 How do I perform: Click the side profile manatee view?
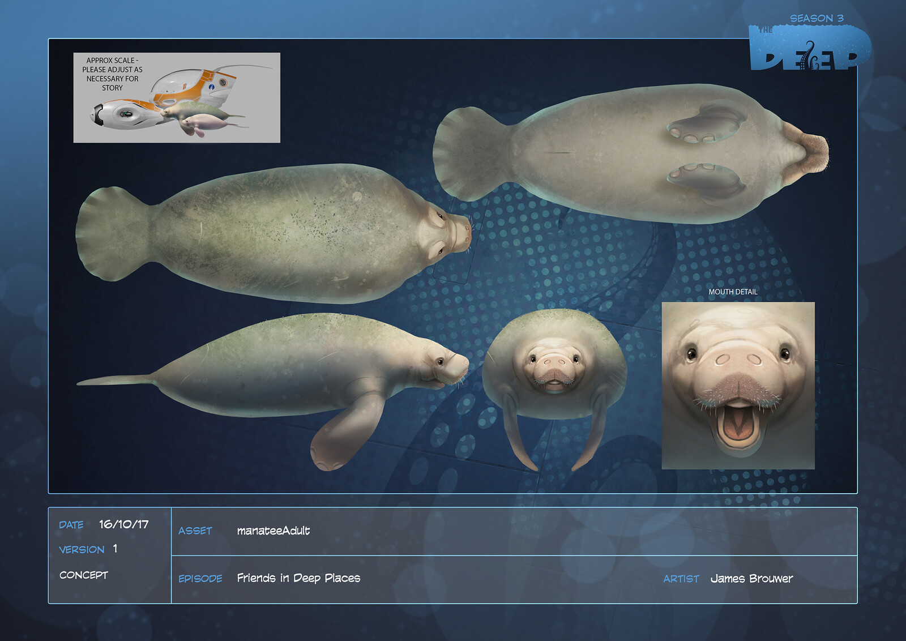point(273,391)
